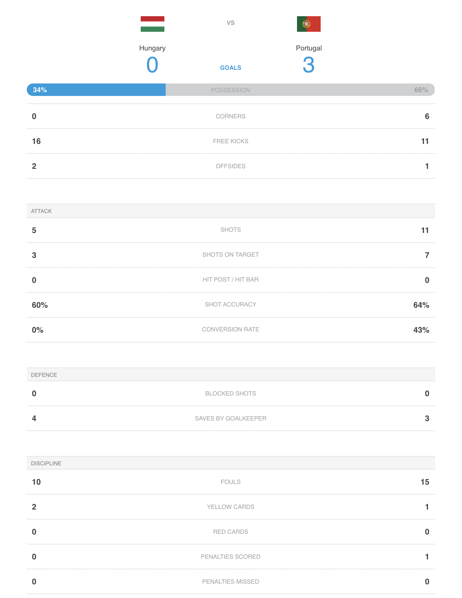Click the GOALS label
462x598 pixels.
click(x=230, y=68)
